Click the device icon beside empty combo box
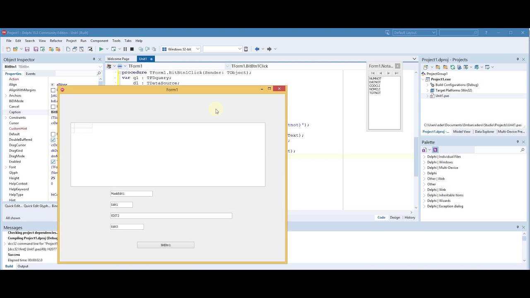The height and width of the screenshot is (298, 530). click(246, 49)
